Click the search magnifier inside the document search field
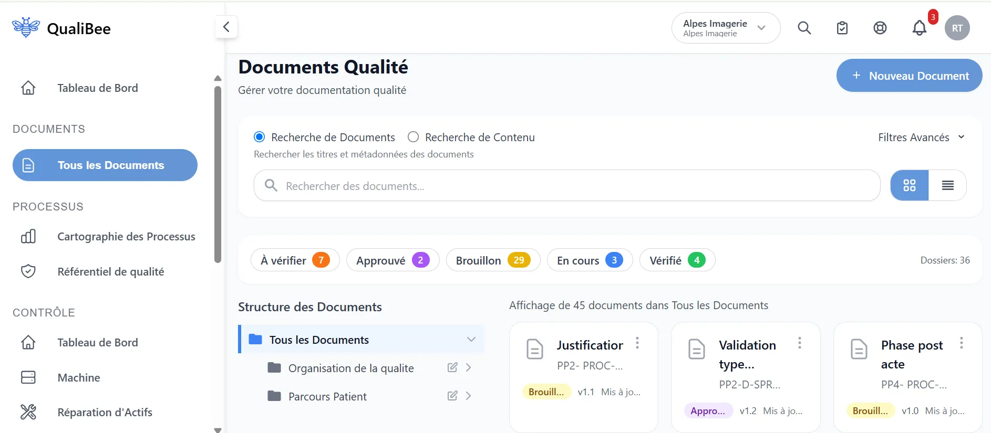 (x=271, y=185)
